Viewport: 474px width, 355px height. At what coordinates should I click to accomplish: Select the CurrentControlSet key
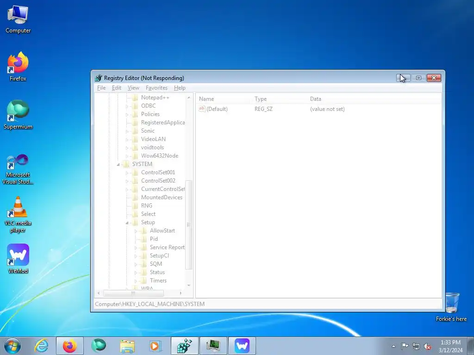(x=162, y=189)
